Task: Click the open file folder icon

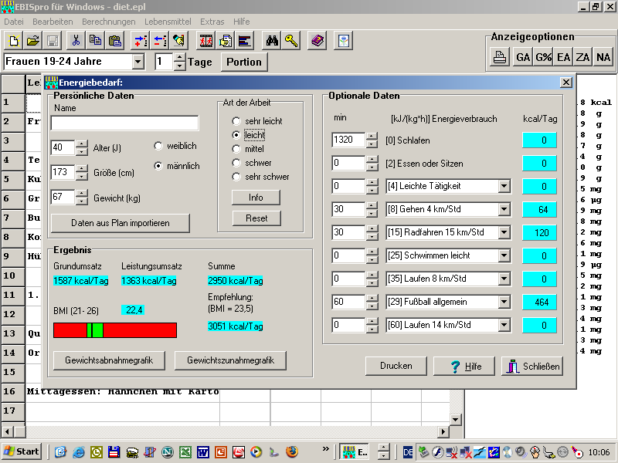Action: click(x=33, y=41)
